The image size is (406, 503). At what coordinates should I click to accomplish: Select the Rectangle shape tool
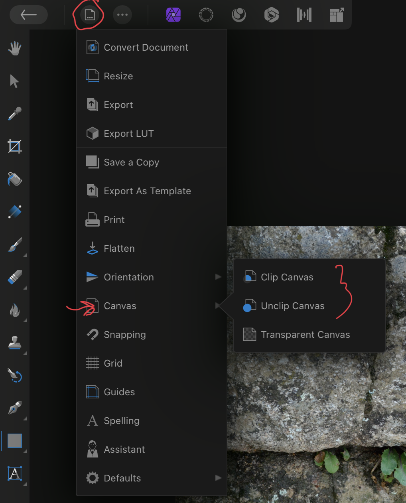click(15, 441)
